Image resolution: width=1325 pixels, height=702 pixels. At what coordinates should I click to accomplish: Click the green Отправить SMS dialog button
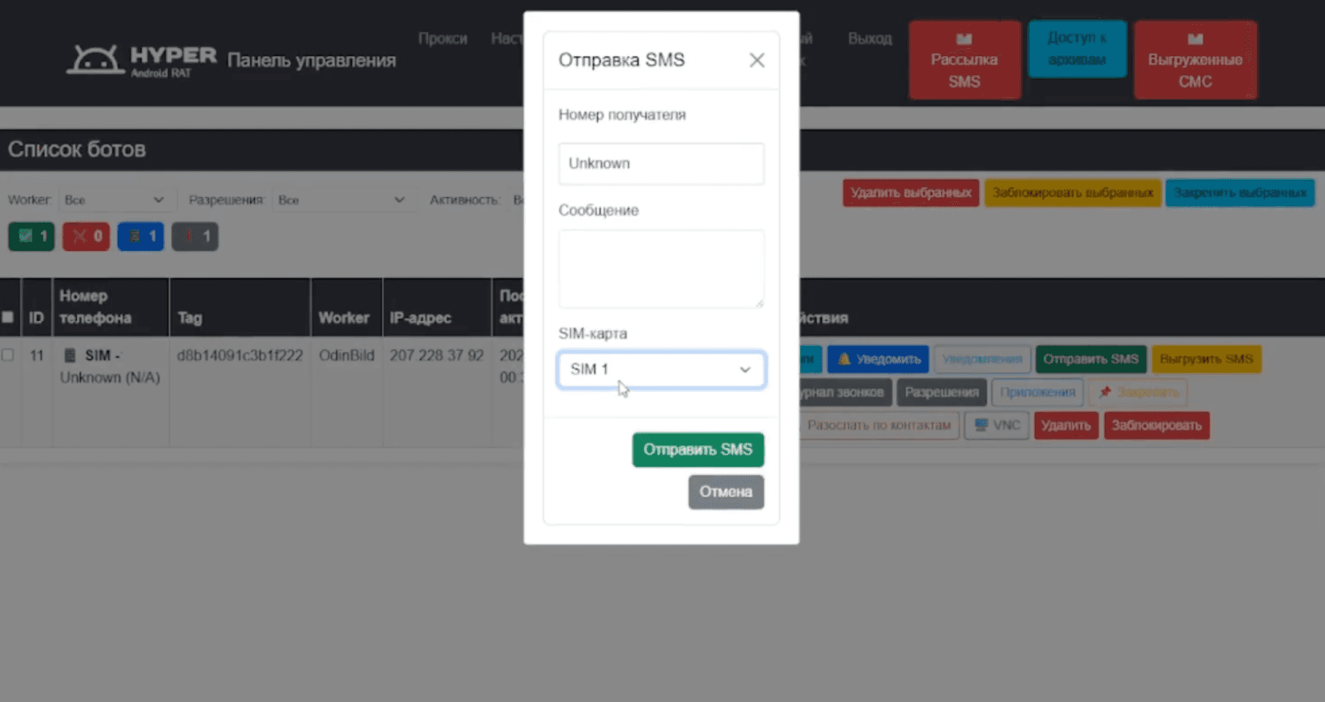698,450
